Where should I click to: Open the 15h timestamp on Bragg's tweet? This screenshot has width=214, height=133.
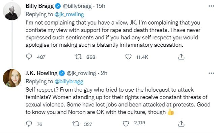tap(101, 6)
